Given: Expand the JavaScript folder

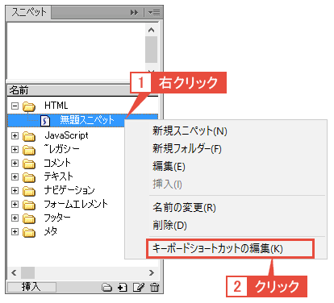Looking at the screenshot, I should [15, 135].
